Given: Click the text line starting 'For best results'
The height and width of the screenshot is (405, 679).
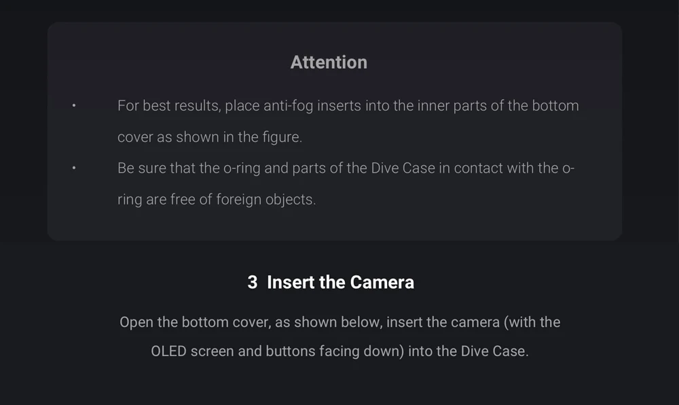Looking at the screenshot, I should point(348,106).
